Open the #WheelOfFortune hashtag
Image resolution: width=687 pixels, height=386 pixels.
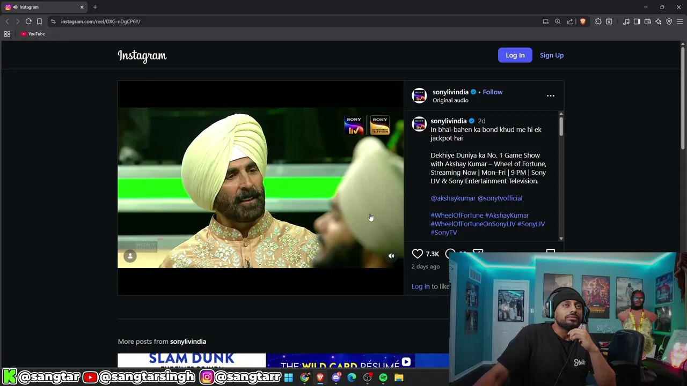coord(457,215)
